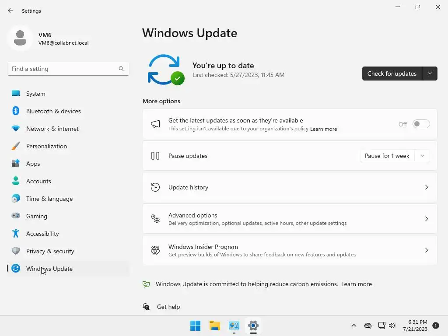The width and height of the screenshot is (448, 336).
Task: Click the Windows Insider Program row label
Action: click(203, 247)
